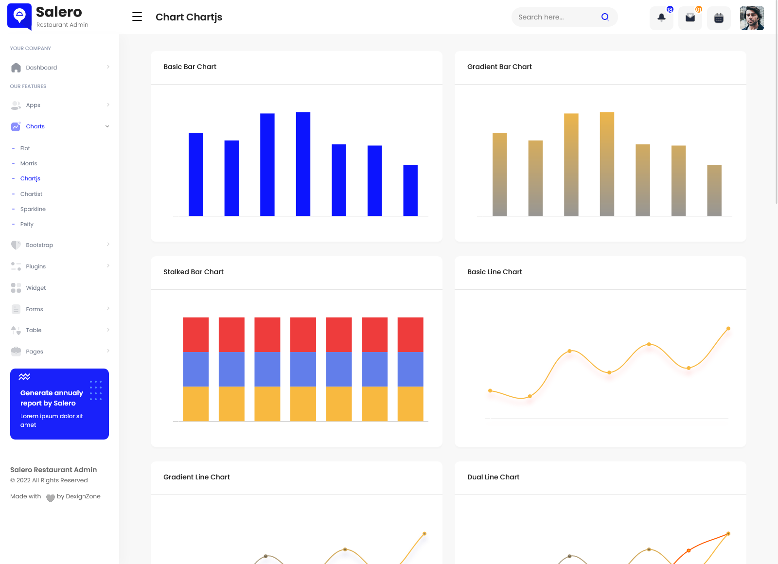Click the Bootstrap shield icon

click(16, 245)
